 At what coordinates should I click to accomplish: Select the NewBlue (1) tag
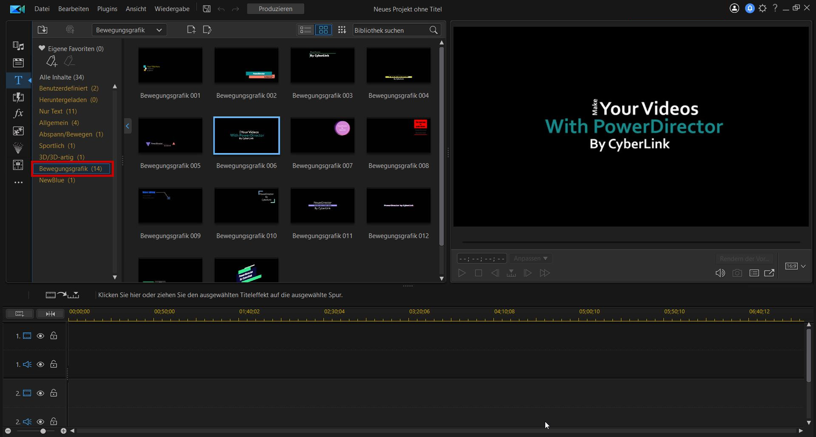[57, 180]
